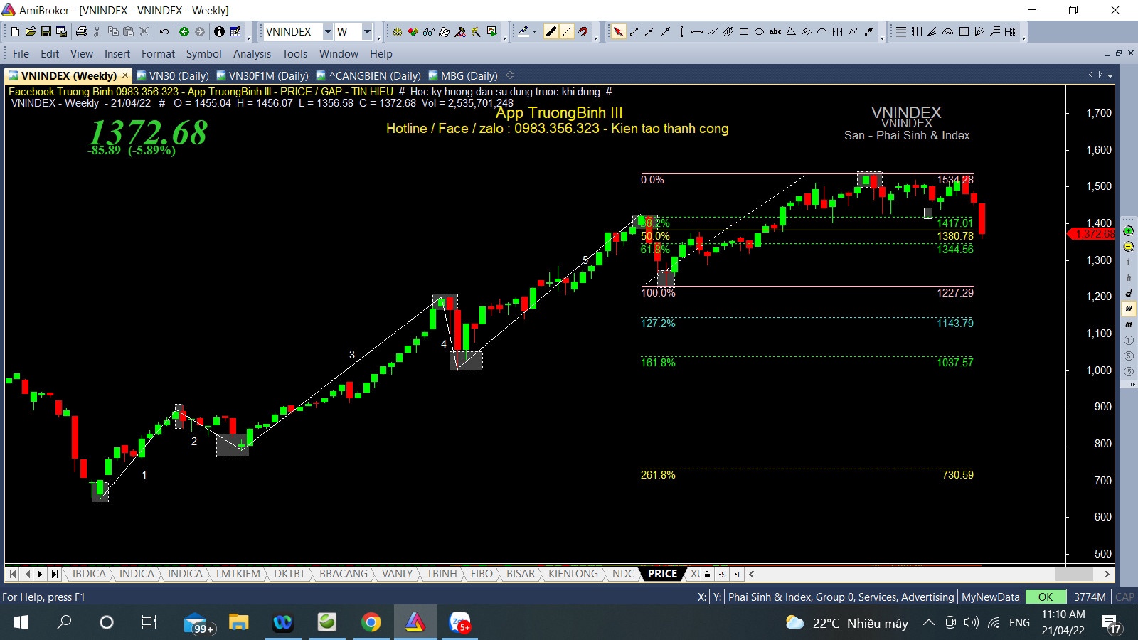Select the vertical line drawing tool

coord(681,31)
